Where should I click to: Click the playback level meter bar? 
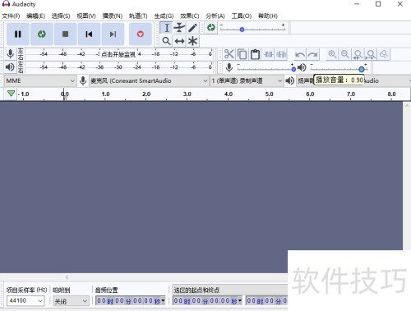118,67
